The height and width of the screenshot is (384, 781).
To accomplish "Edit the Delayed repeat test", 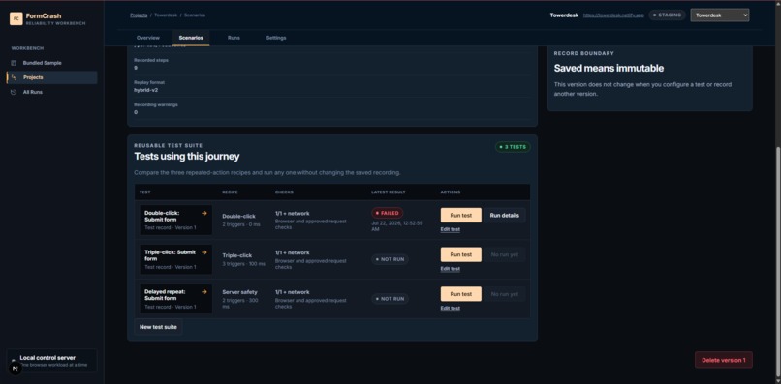I will pyautogui.click(x=451, y=308).
